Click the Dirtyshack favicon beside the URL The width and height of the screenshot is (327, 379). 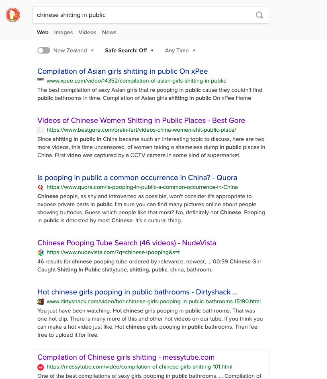pyautogui.click(x=41, y=302)
